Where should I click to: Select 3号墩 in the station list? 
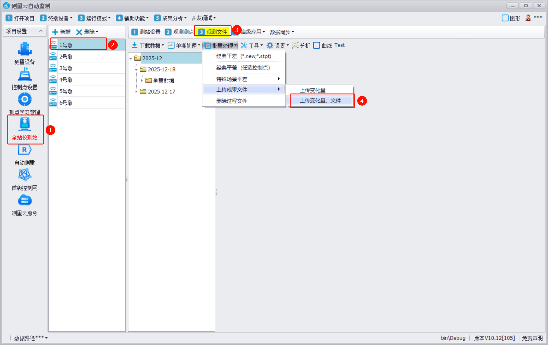click(x=66, y=68)
